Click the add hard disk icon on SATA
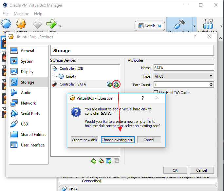This screenshot has height=191, width=224. click(x=116, y=84)
